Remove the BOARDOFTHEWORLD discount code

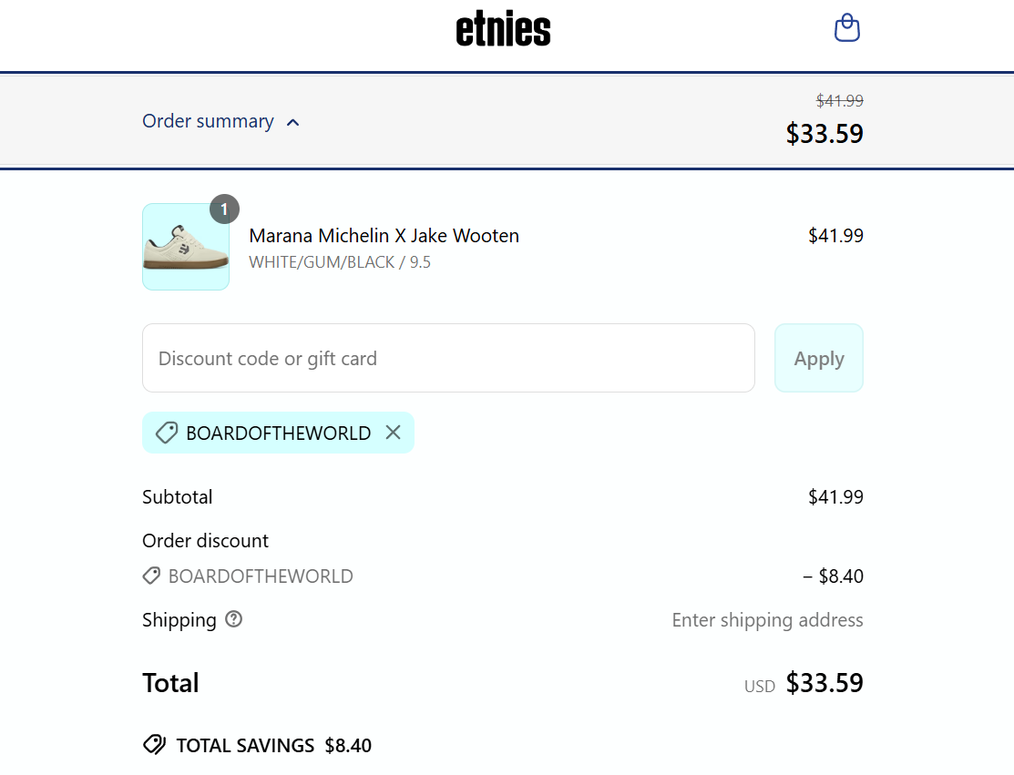coord(393,433)
